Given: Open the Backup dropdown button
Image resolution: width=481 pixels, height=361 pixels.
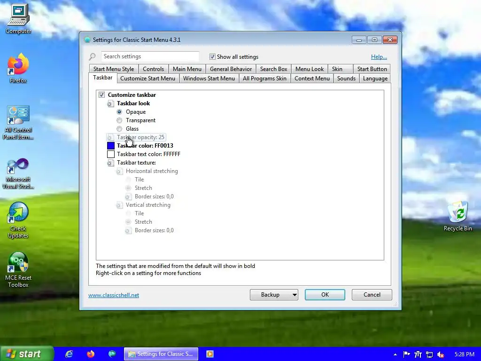Looking at the screenshot, I should tap(274, 295).
